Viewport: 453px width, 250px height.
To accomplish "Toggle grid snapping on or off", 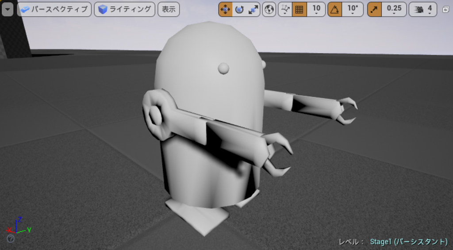I will coord(299,10).
